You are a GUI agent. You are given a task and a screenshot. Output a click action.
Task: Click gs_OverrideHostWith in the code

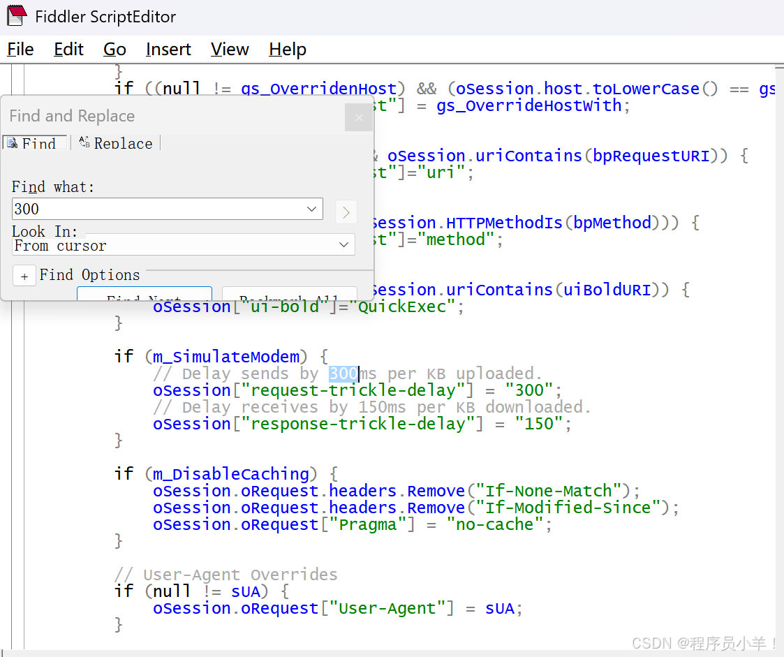pos(528,105)
